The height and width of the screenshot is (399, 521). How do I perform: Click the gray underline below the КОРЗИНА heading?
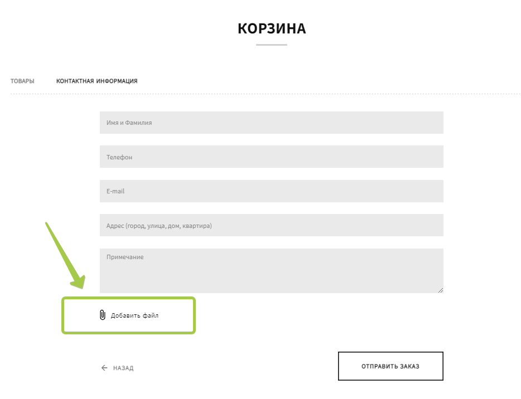272,45
